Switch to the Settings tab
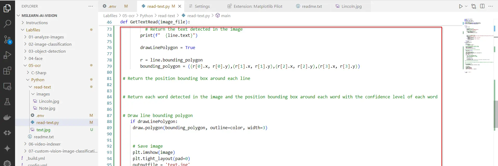 click(202, 6)
